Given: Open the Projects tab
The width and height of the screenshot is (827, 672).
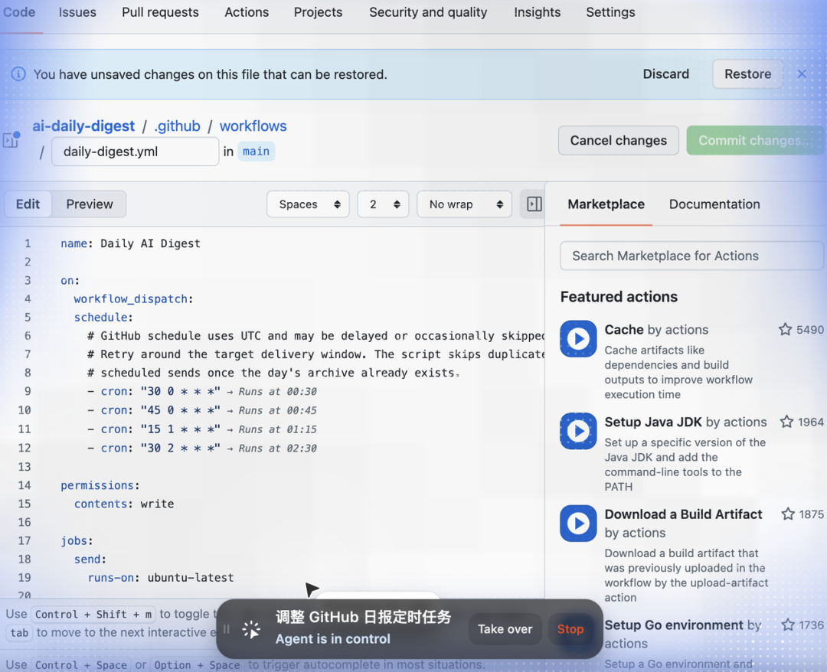Looking at the screenshot, I should (318, 12).
